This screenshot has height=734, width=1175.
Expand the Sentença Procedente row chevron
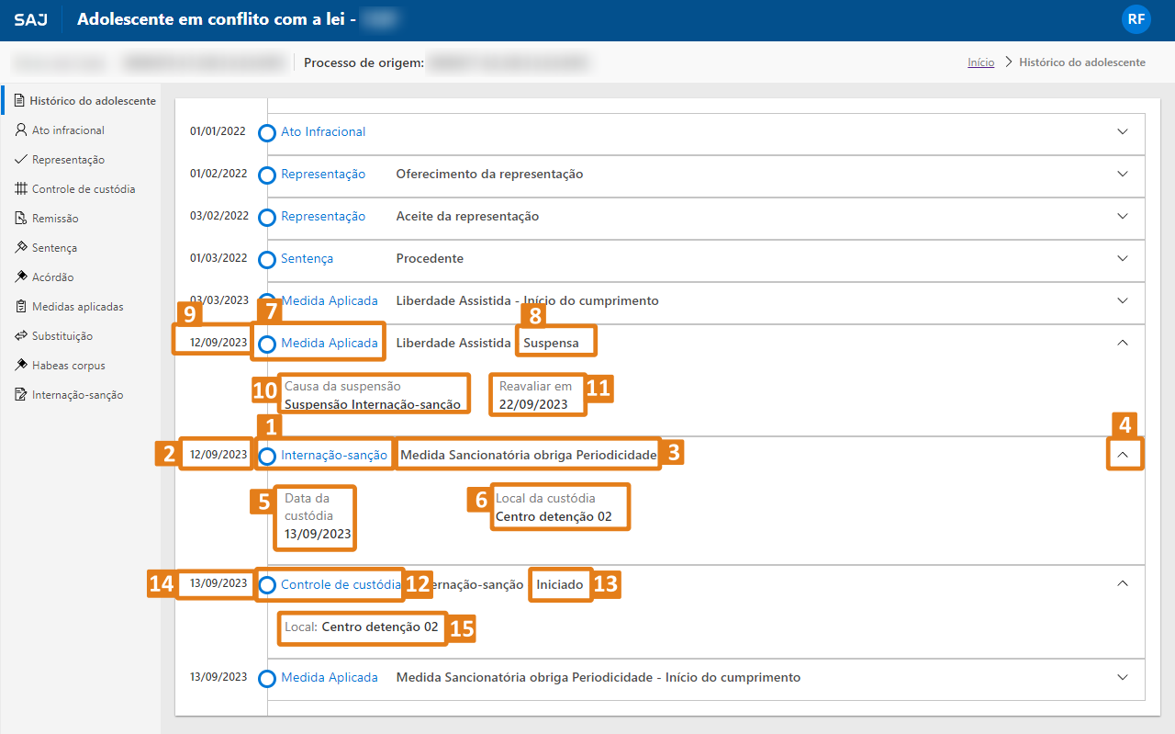pos(1122,258)
